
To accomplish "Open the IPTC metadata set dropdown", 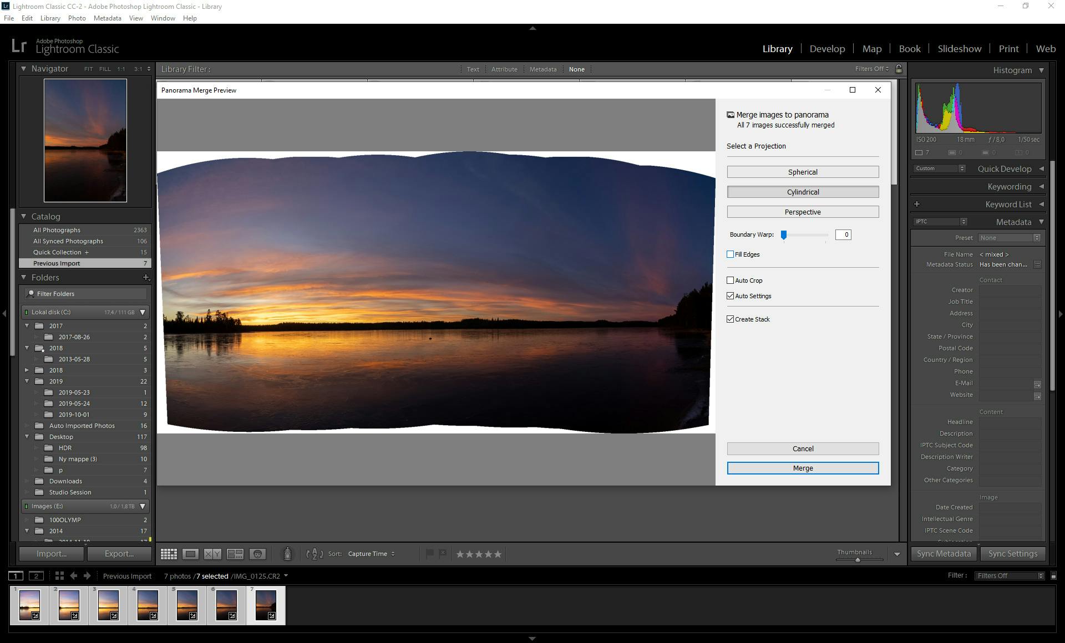I will point(940,221).
